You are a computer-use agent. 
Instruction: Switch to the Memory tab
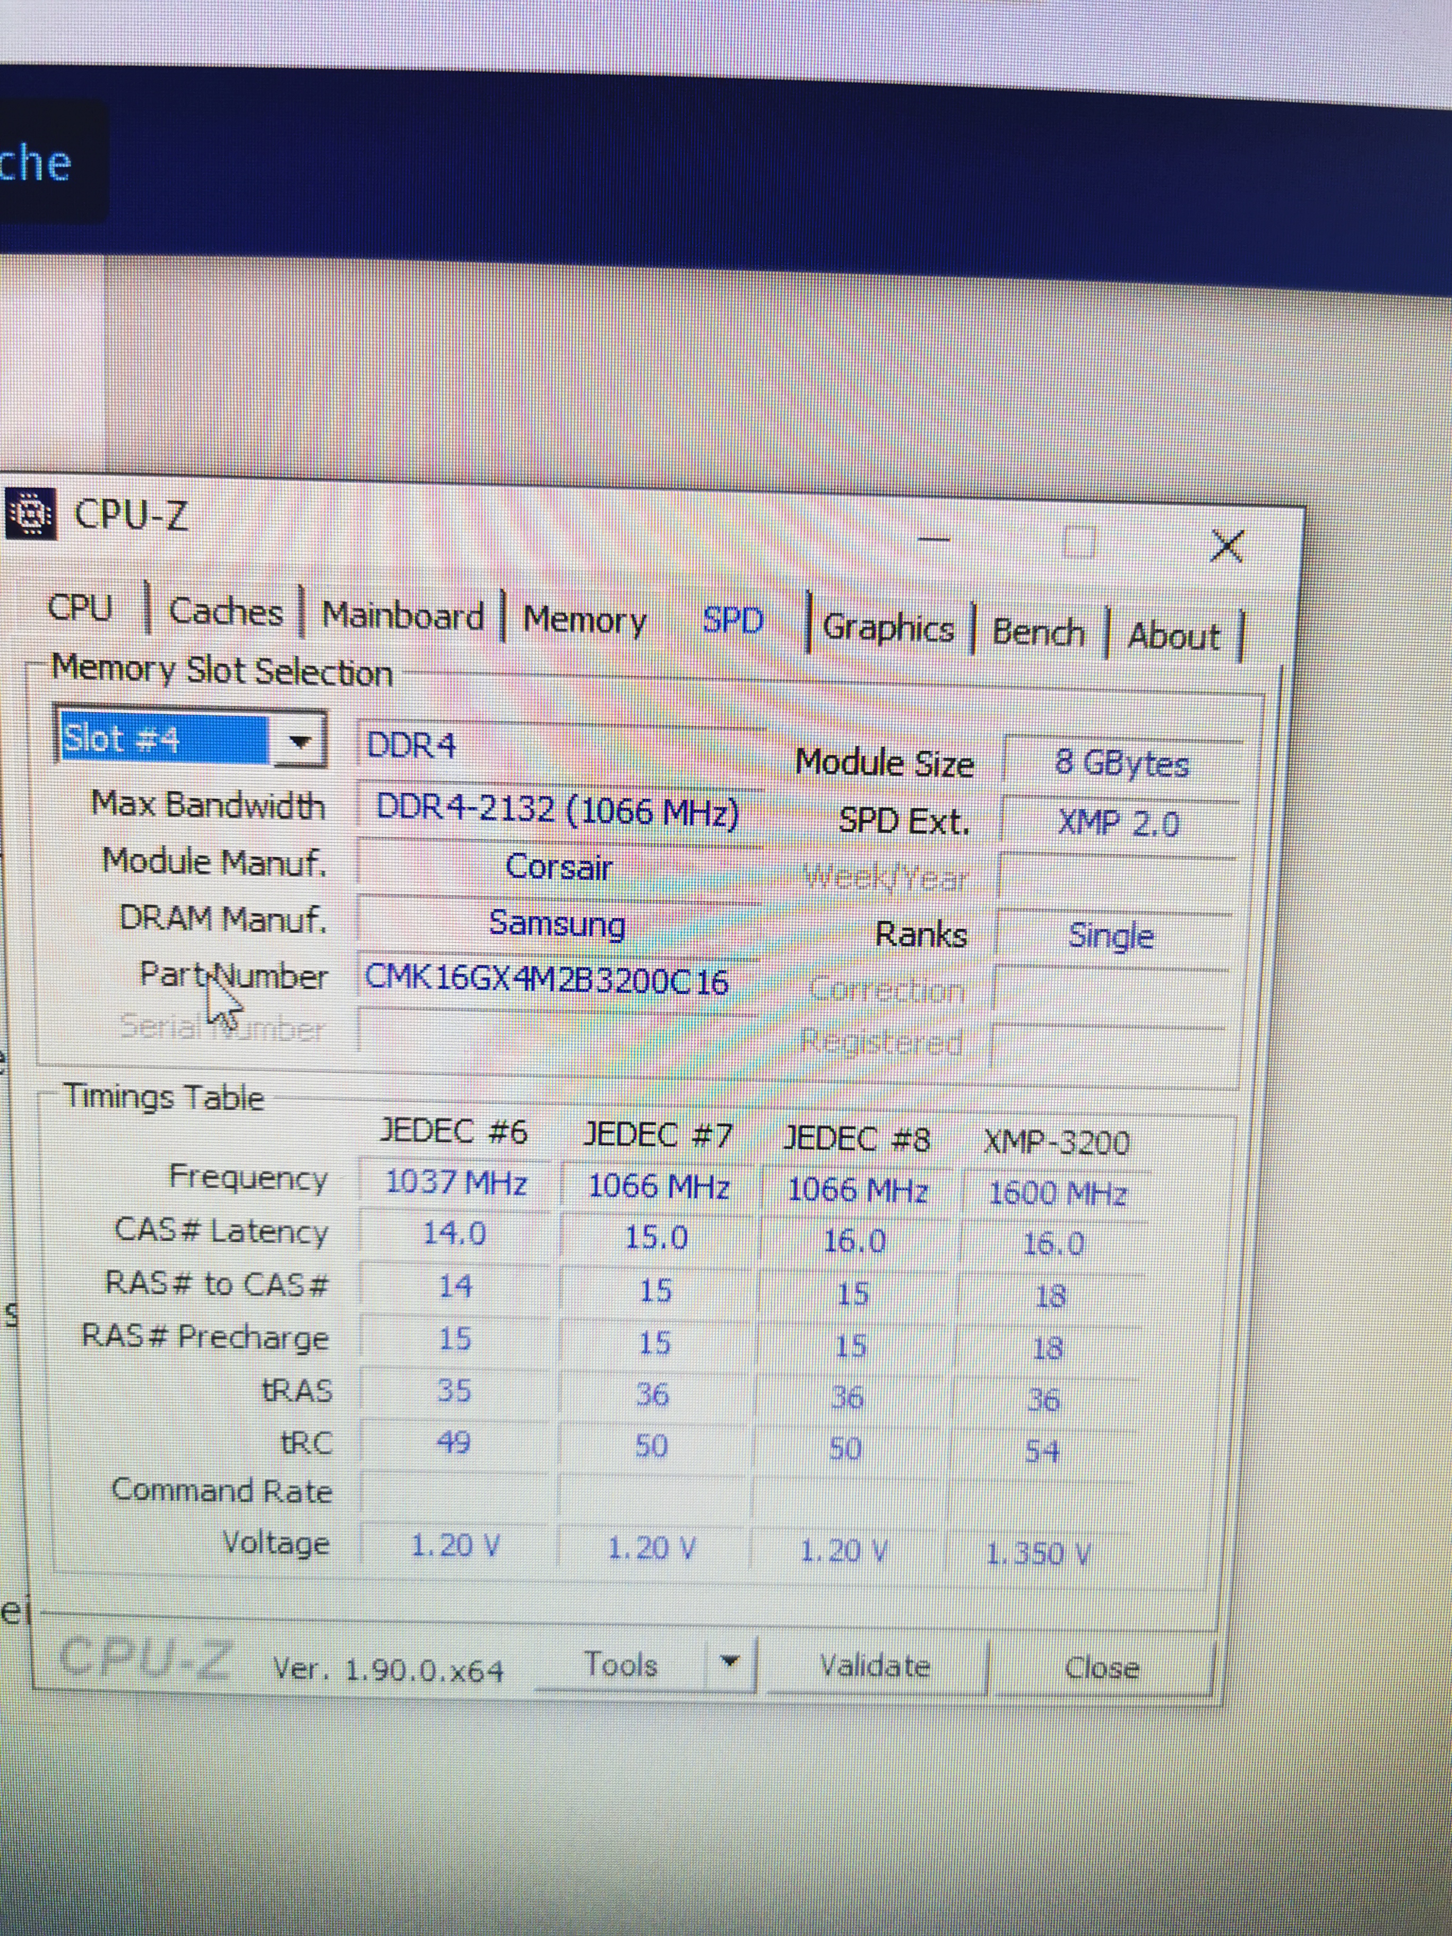(x=585, y=620)
